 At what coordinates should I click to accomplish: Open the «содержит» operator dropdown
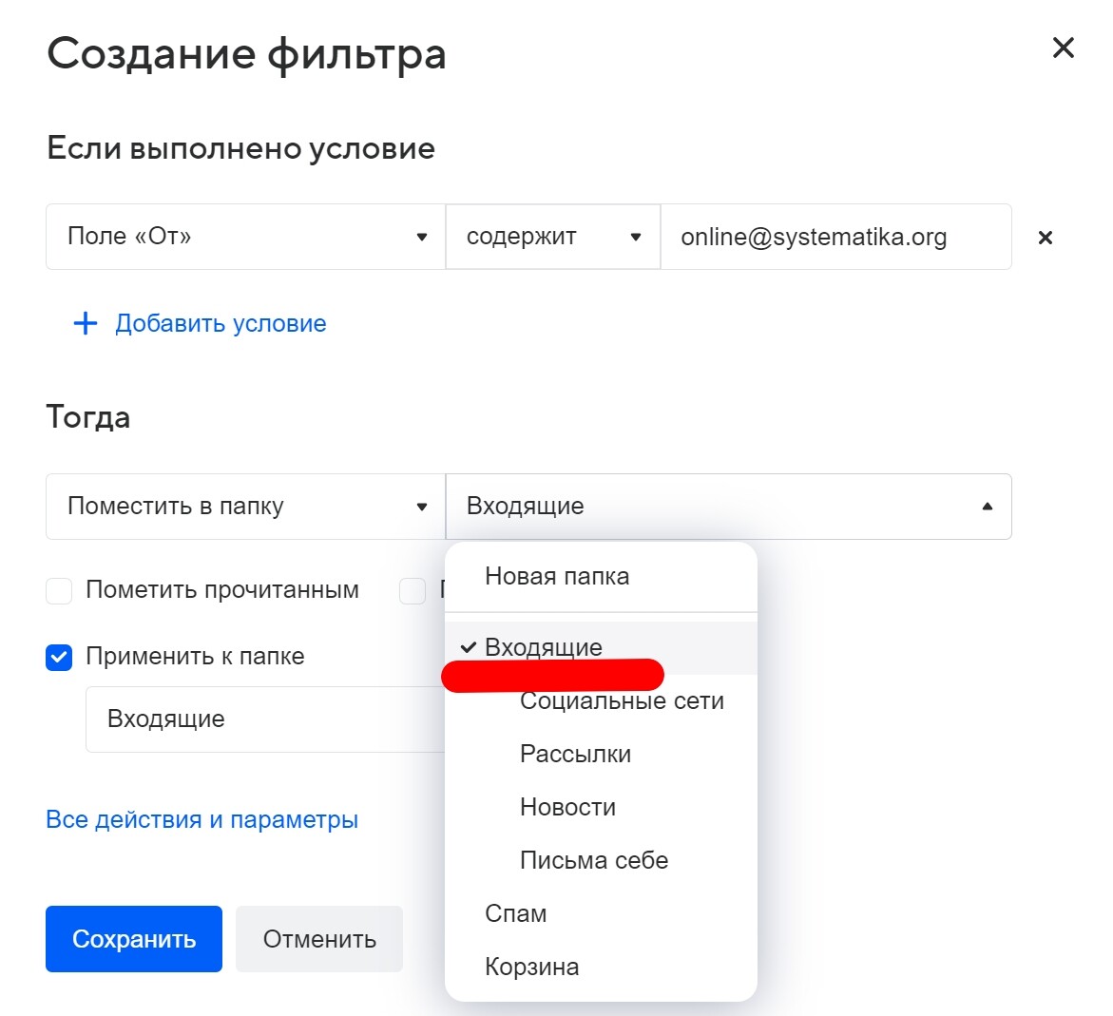[552, 237]
